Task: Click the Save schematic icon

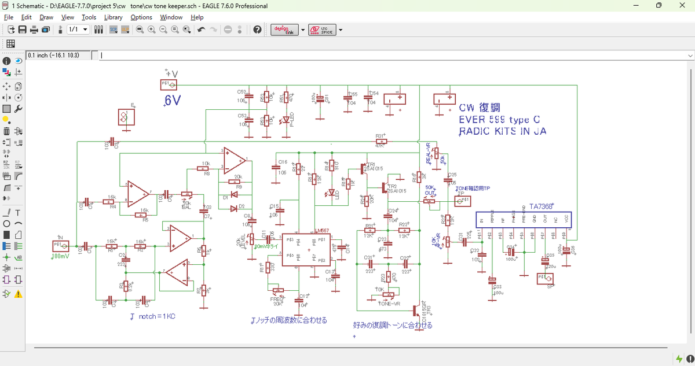Action: [x=23, y=29]
